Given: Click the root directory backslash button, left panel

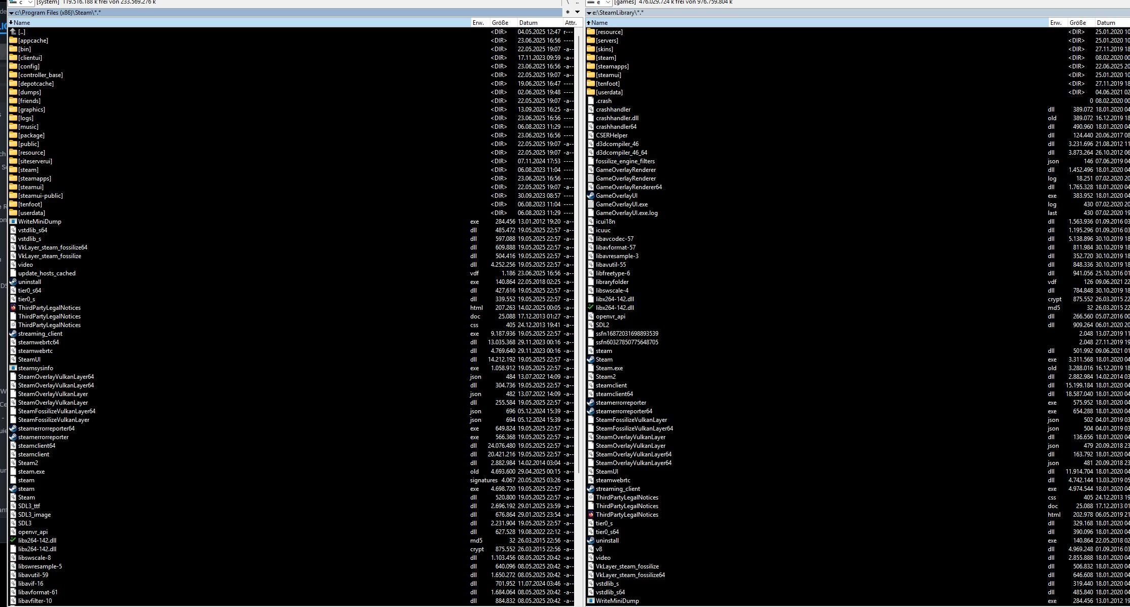Looking at the screenshot, I should pyautogui.click(x=568, y=3).
